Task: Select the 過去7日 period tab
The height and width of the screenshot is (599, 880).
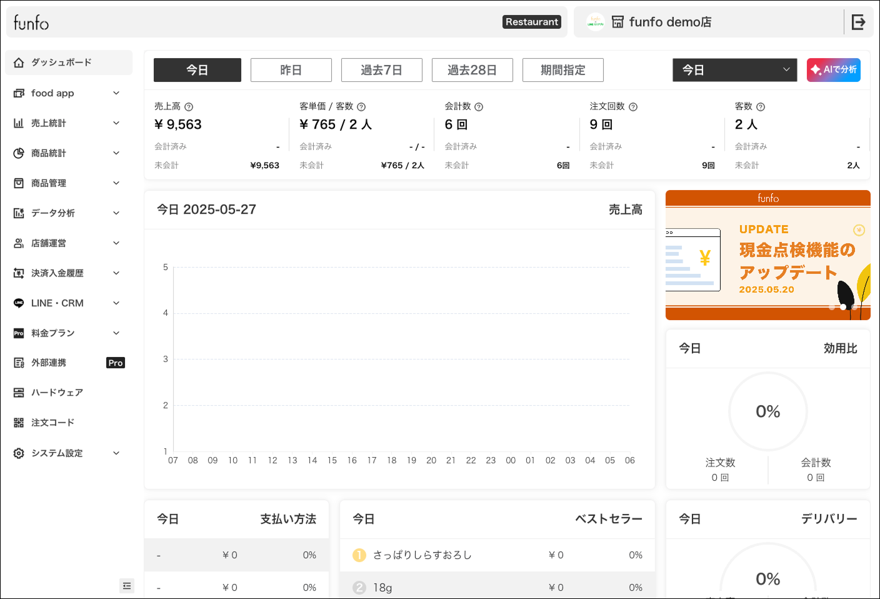Action: coord(382,70)
